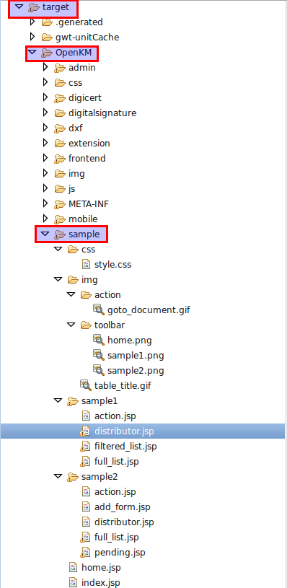Click the META-INF folder icon
The width and height of the screenshot is (287, 588).
[x=59, y=203]
